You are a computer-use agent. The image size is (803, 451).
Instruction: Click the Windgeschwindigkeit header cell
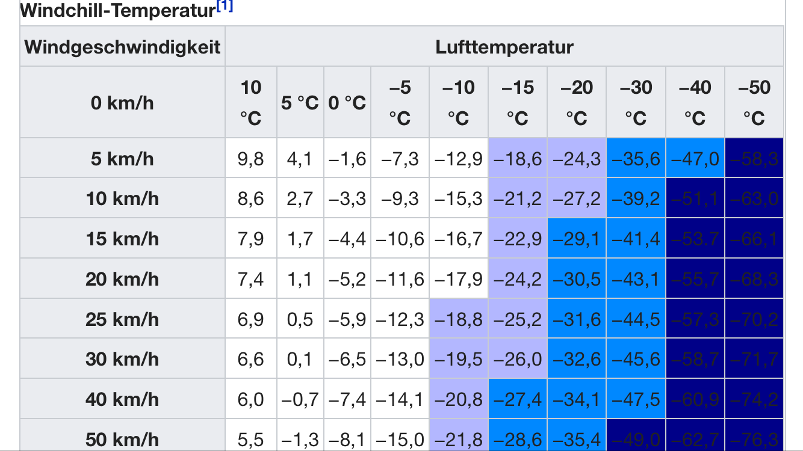tap(123, 46)
